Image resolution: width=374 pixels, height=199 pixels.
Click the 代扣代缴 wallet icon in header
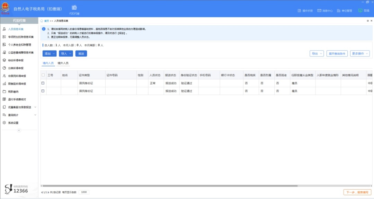coord(74,7)
